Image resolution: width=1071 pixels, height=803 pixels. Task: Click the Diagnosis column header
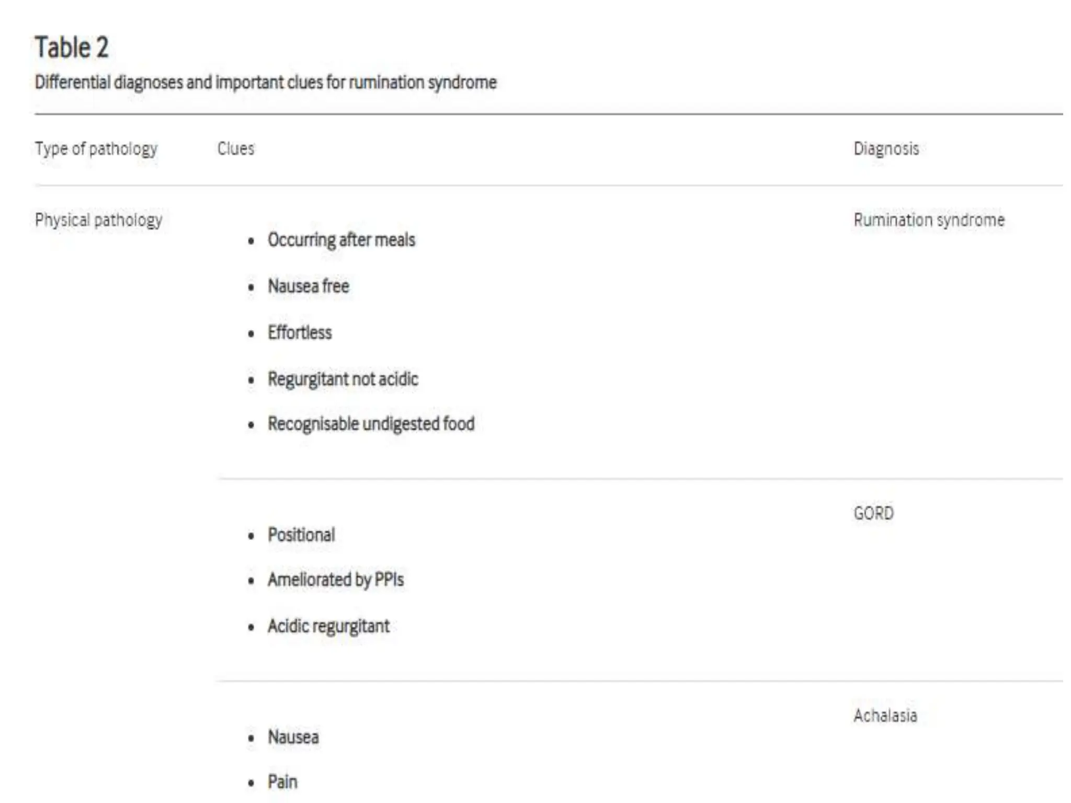886,149
